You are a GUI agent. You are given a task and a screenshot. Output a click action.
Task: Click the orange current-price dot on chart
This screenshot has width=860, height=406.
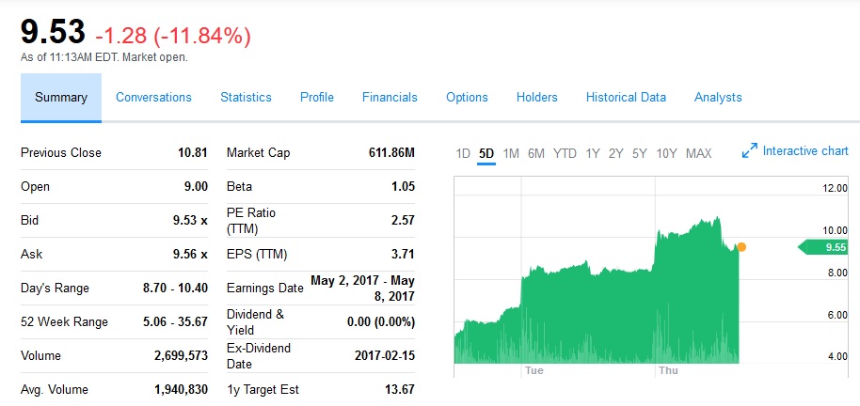741,247
